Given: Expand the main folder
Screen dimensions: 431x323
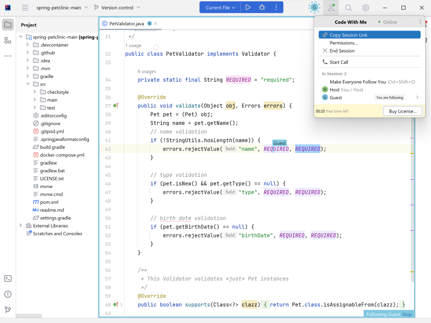Looking at the screenshot, I should [x=35, y=100].
